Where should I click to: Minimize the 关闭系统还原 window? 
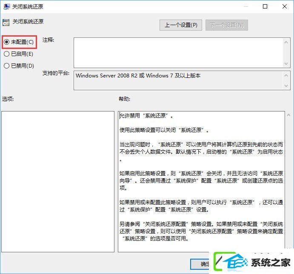[246, 6]
